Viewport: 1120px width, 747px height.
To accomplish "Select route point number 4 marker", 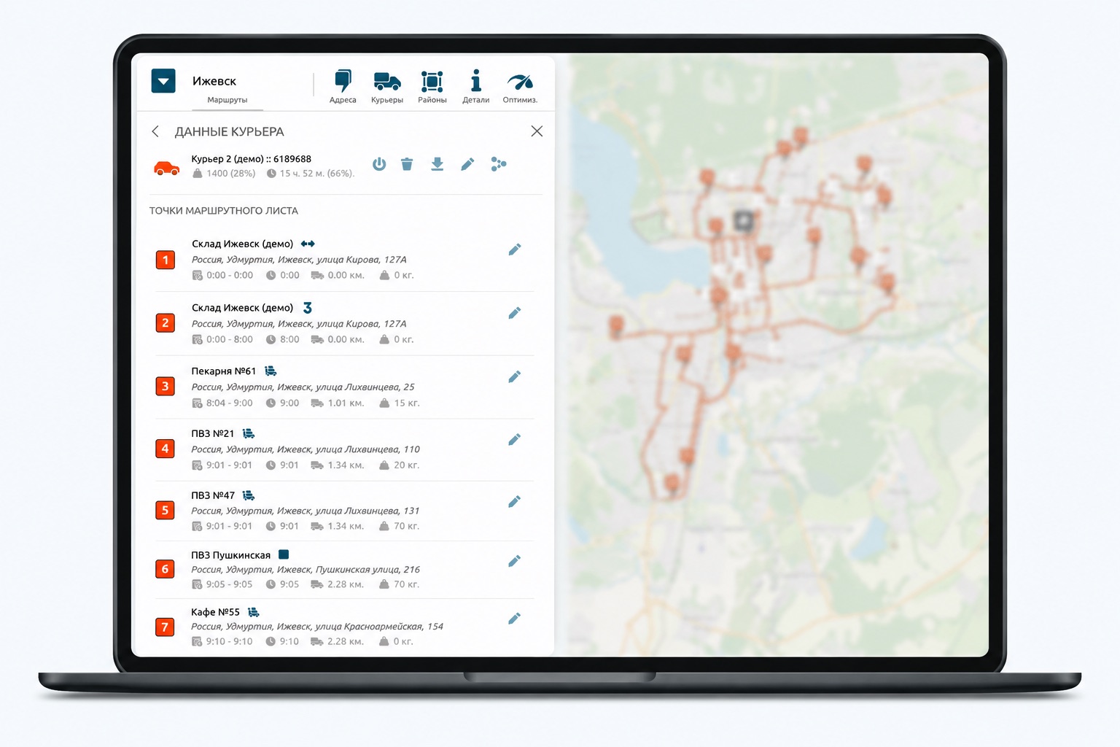I will [x=165, y=449].
